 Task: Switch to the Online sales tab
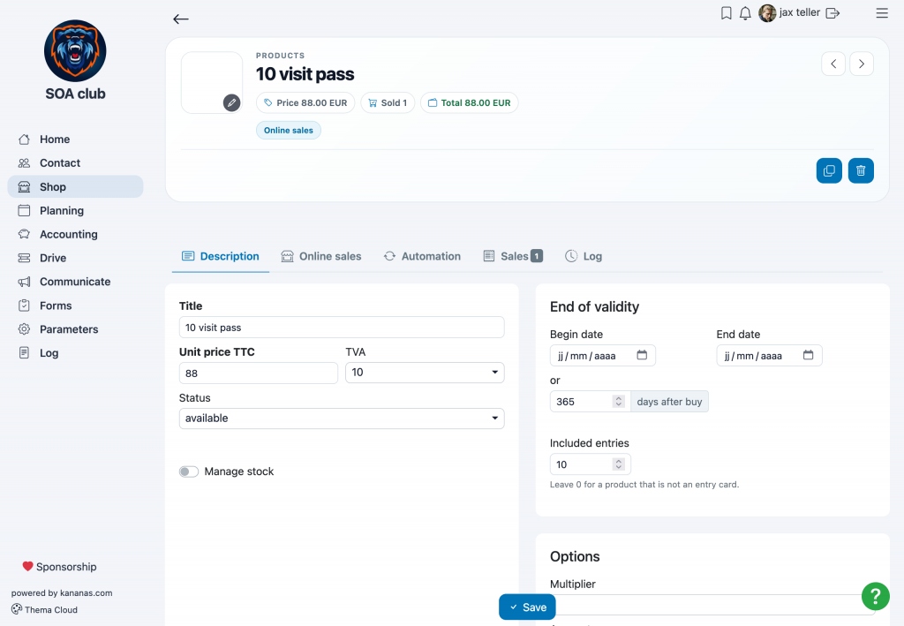pos(321,257)
